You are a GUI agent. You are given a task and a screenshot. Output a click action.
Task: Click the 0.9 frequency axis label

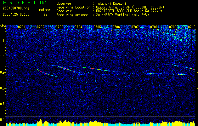click(3, 72)
